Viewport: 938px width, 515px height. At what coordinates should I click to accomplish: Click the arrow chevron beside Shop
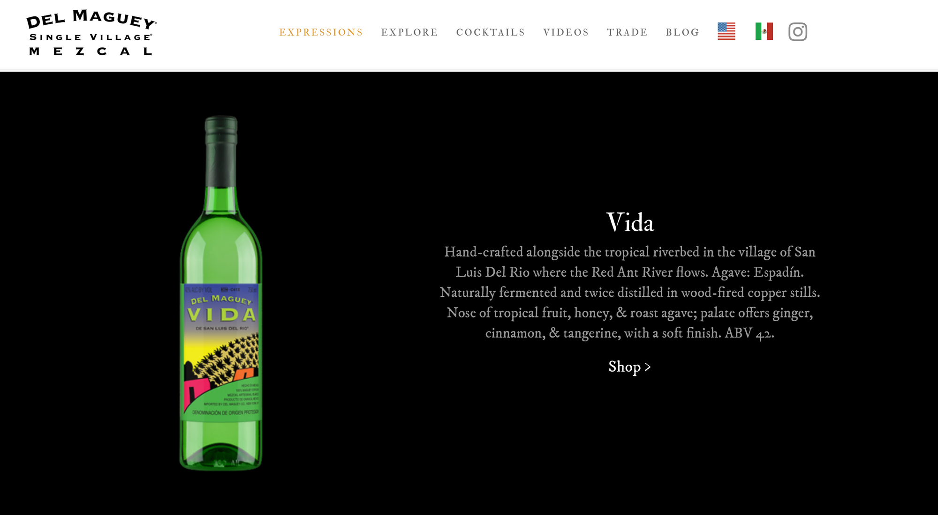(x=648, y=367)
